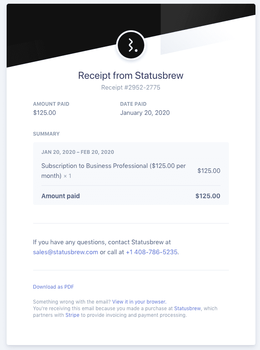The width and height of the screenshot is (260, 350).
Task: Select the receipt number #2952-2775
Action: [x=131, y=87]
